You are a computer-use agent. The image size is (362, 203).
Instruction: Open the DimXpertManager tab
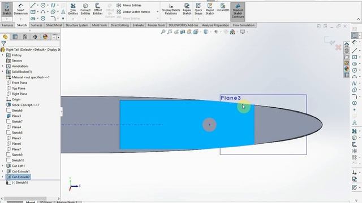(35, 37)
